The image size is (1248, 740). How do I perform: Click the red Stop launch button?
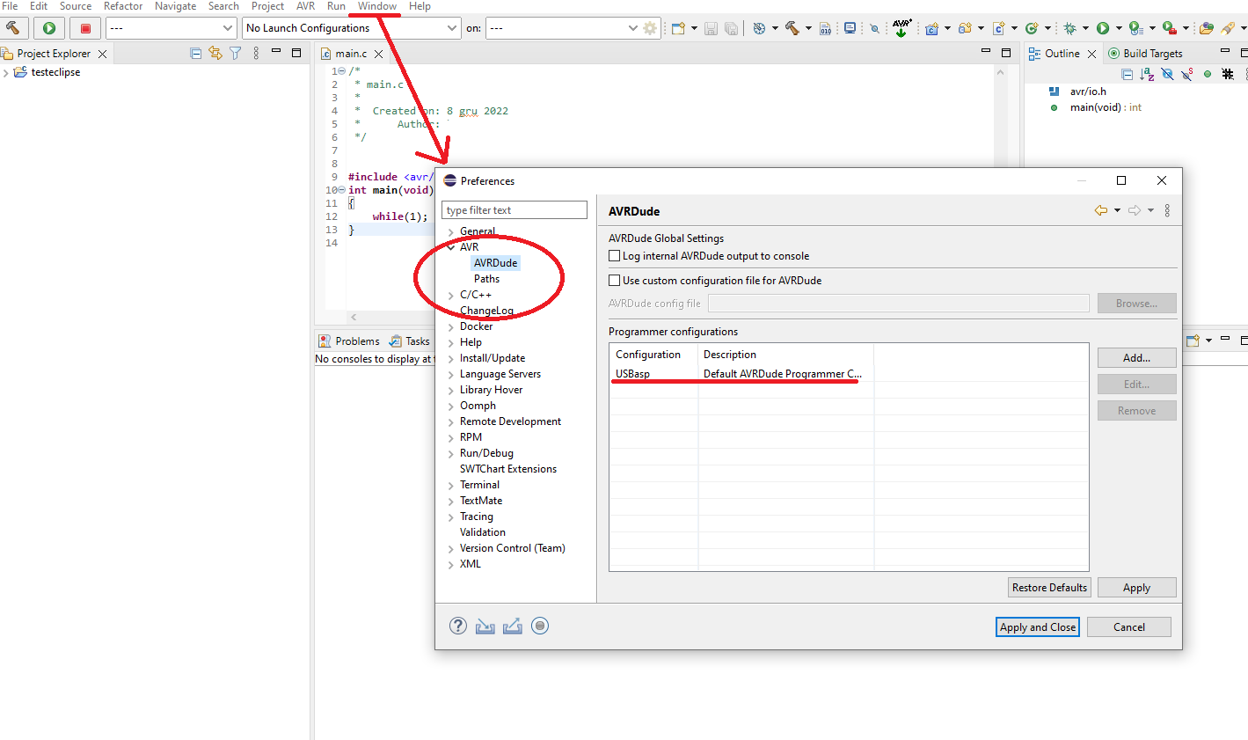(x=85, y=28)
